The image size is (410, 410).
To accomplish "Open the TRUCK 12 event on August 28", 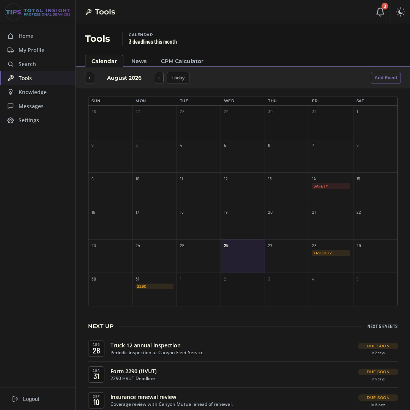I will (x=331, y=253).
